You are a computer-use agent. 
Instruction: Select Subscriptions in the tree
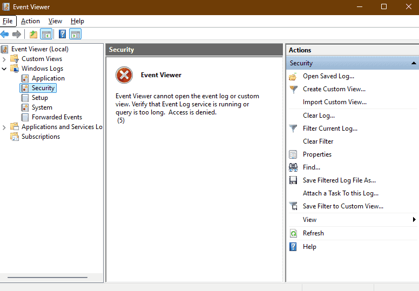coord(40,137)
